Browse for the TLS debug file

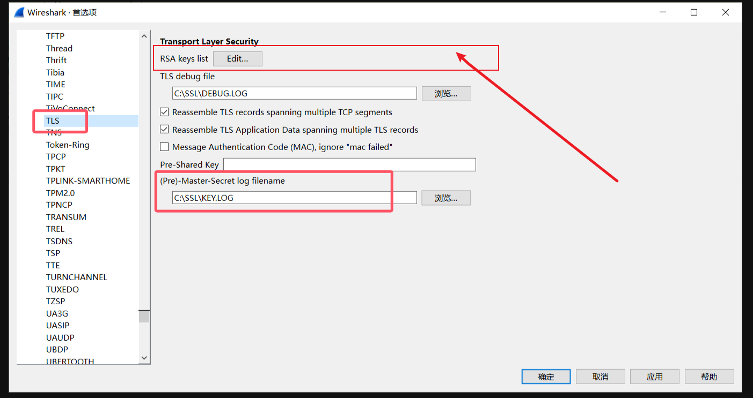pyautogui.click(x=446, y=94)
